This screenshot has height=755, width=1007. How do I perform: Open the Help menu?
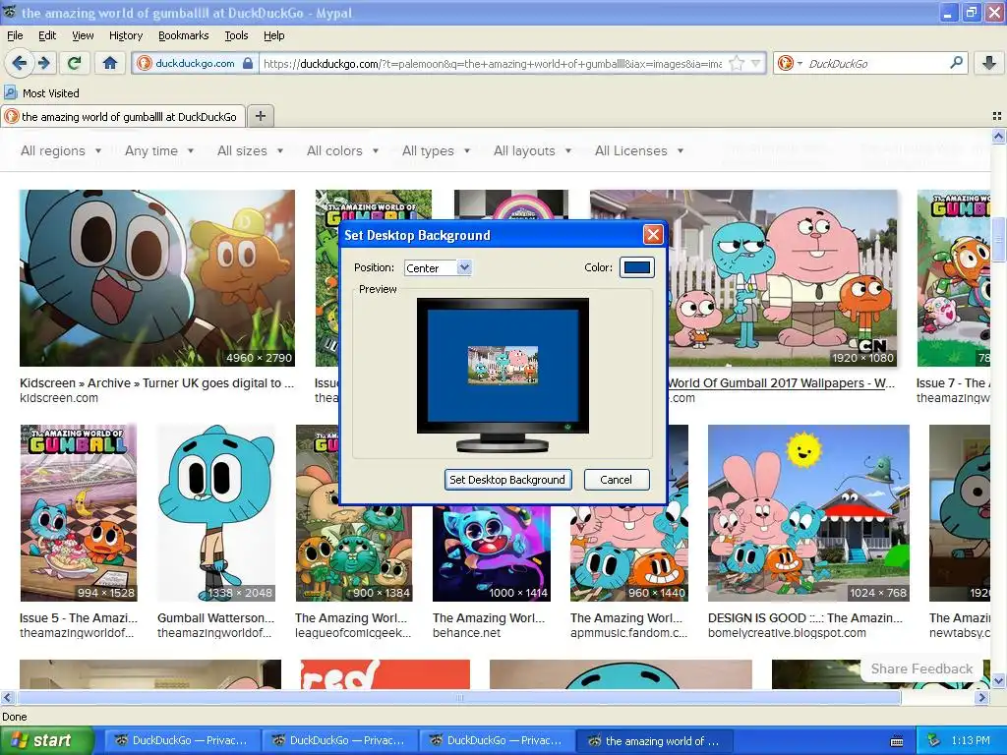coord(274,35)
